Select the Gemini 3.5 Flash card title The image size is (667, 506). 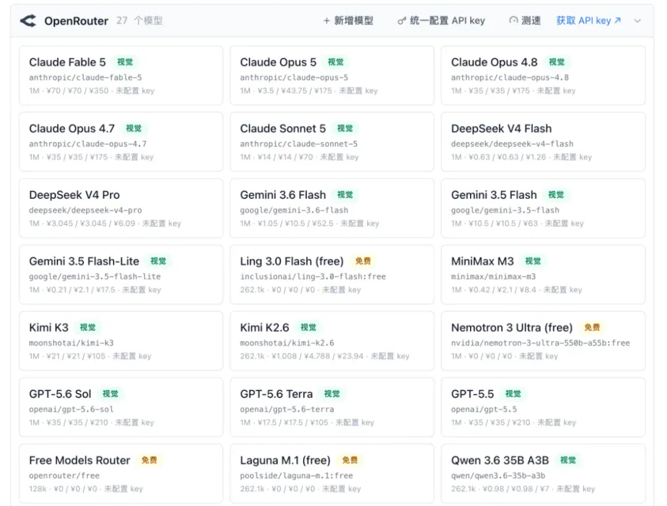tap(494, 194)
